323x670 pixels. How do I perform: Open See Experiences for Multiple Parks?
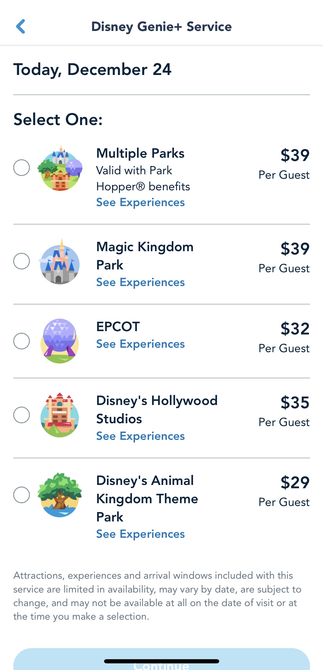click(140, 202)
